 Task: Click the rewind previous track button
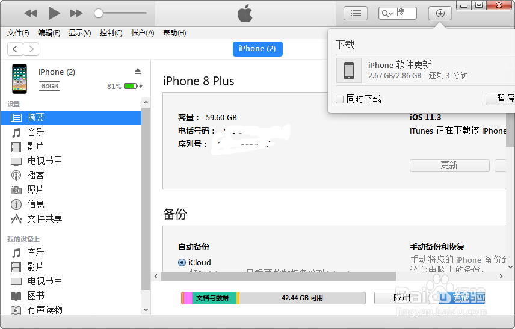[31, 13]
